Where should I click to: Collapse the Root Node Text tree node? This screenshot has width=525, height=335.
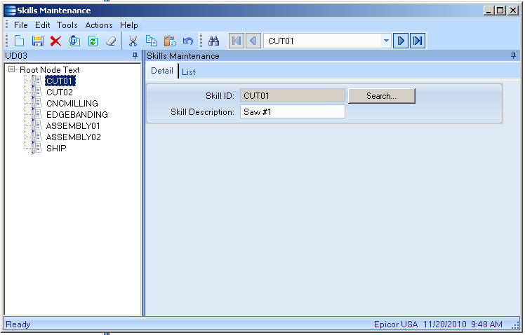coord(12,69)
